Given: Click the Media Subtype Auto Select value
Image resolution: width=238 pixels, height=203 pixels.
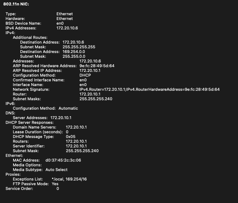Looking at the screenshot, I should [56, 170].
